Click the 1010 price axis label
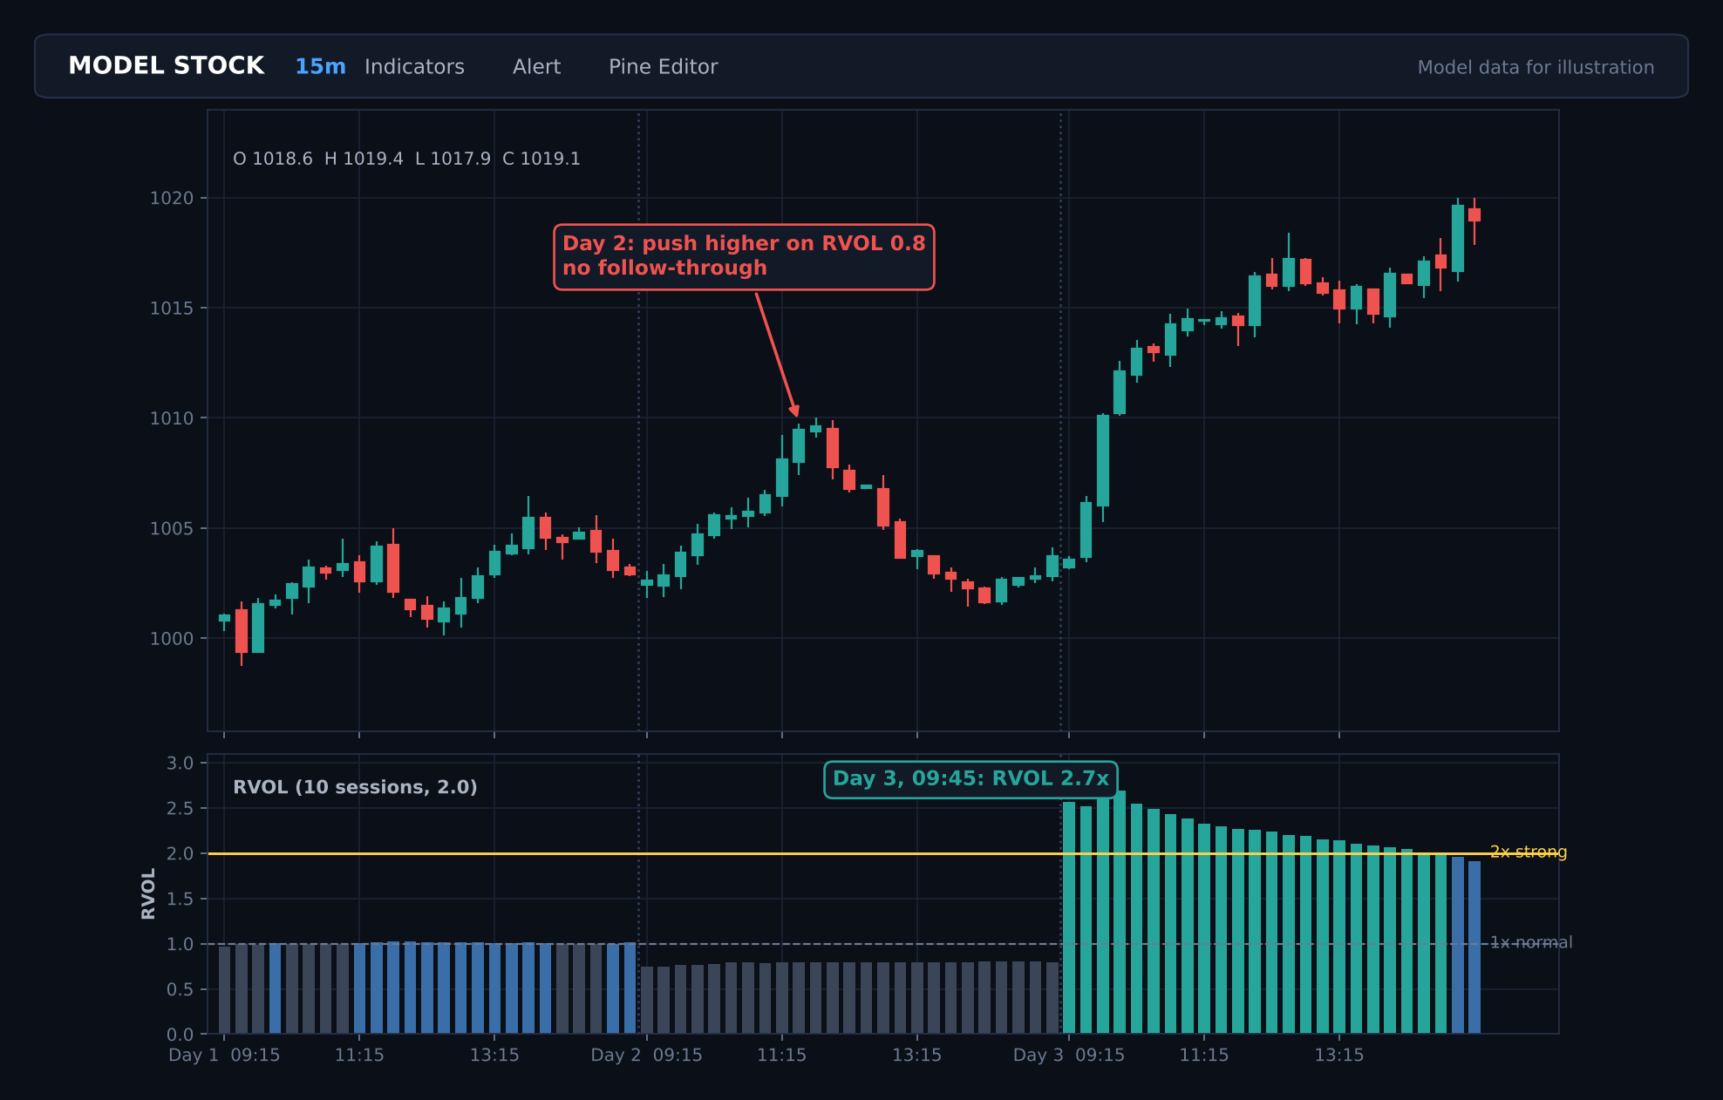Screen dimensions: 1723x1100 pyautogui.click(x=172, y=418)
